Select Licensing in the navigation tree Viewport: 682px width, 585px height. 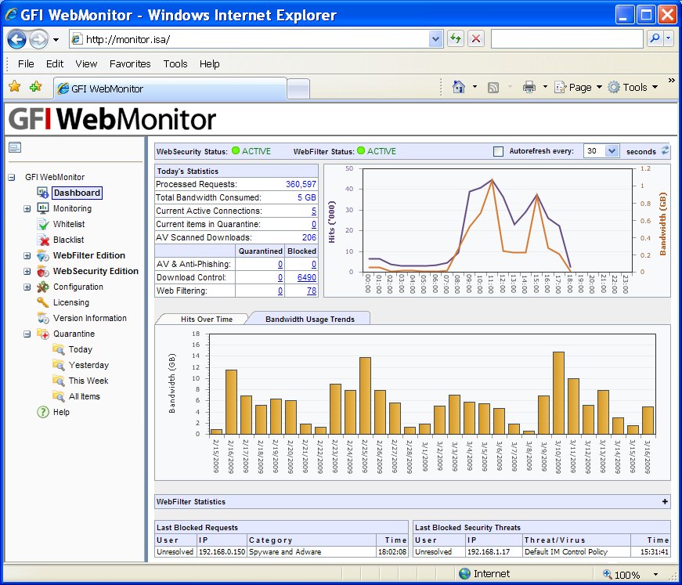point(71,302)
